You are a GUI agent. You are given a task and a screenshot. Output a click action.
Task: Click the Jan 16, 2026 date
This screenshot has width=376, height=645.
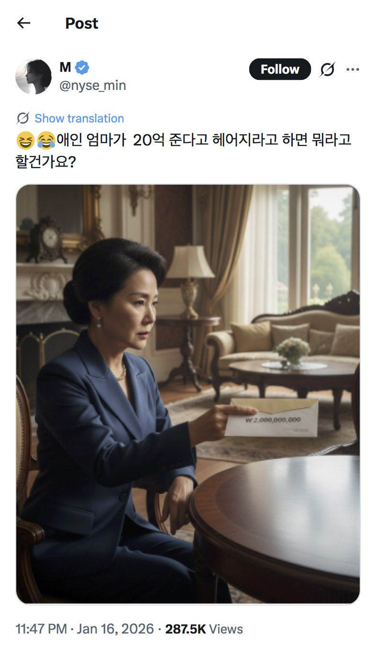click(x=115, y=629)
